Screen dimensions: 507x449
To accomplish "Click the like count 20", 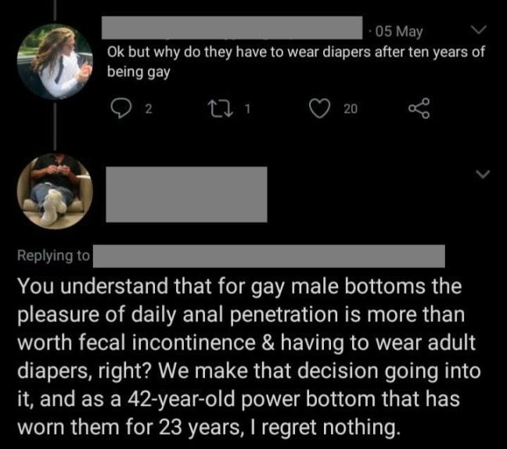I will 351,109.
